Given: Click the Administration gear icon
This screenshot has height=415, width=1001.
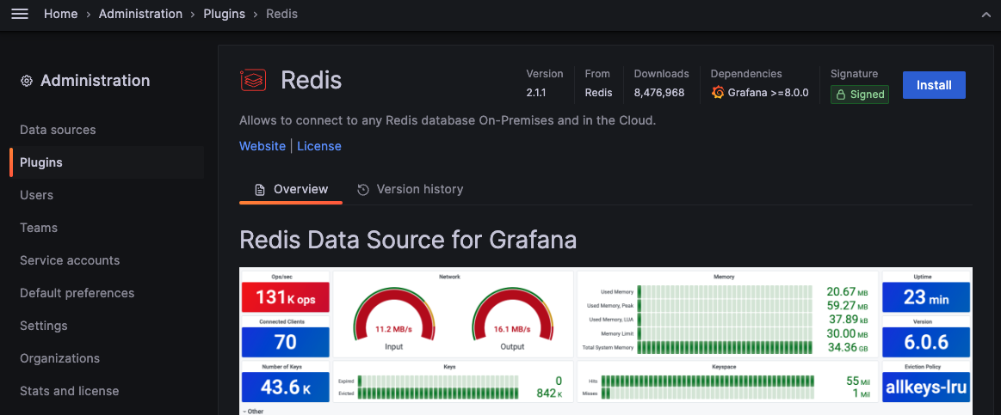Looking at the screenshot, I should [27, 81].
